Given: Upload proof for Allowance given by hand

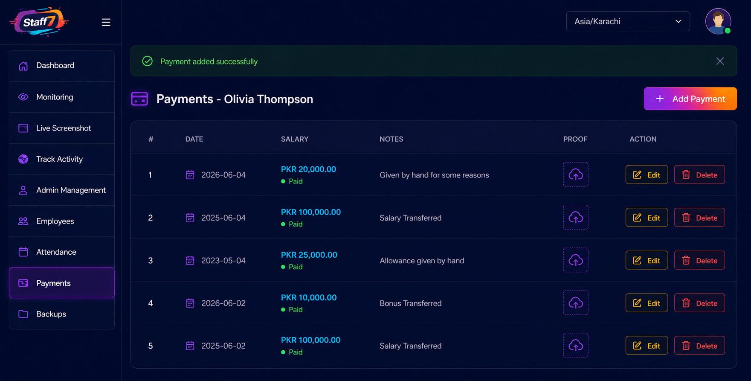Looking at the screenshot, I should 575,260.
